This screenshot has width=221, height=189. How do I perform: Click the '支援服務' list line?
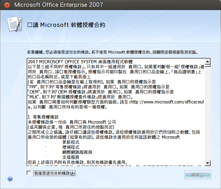click(71, 157)
